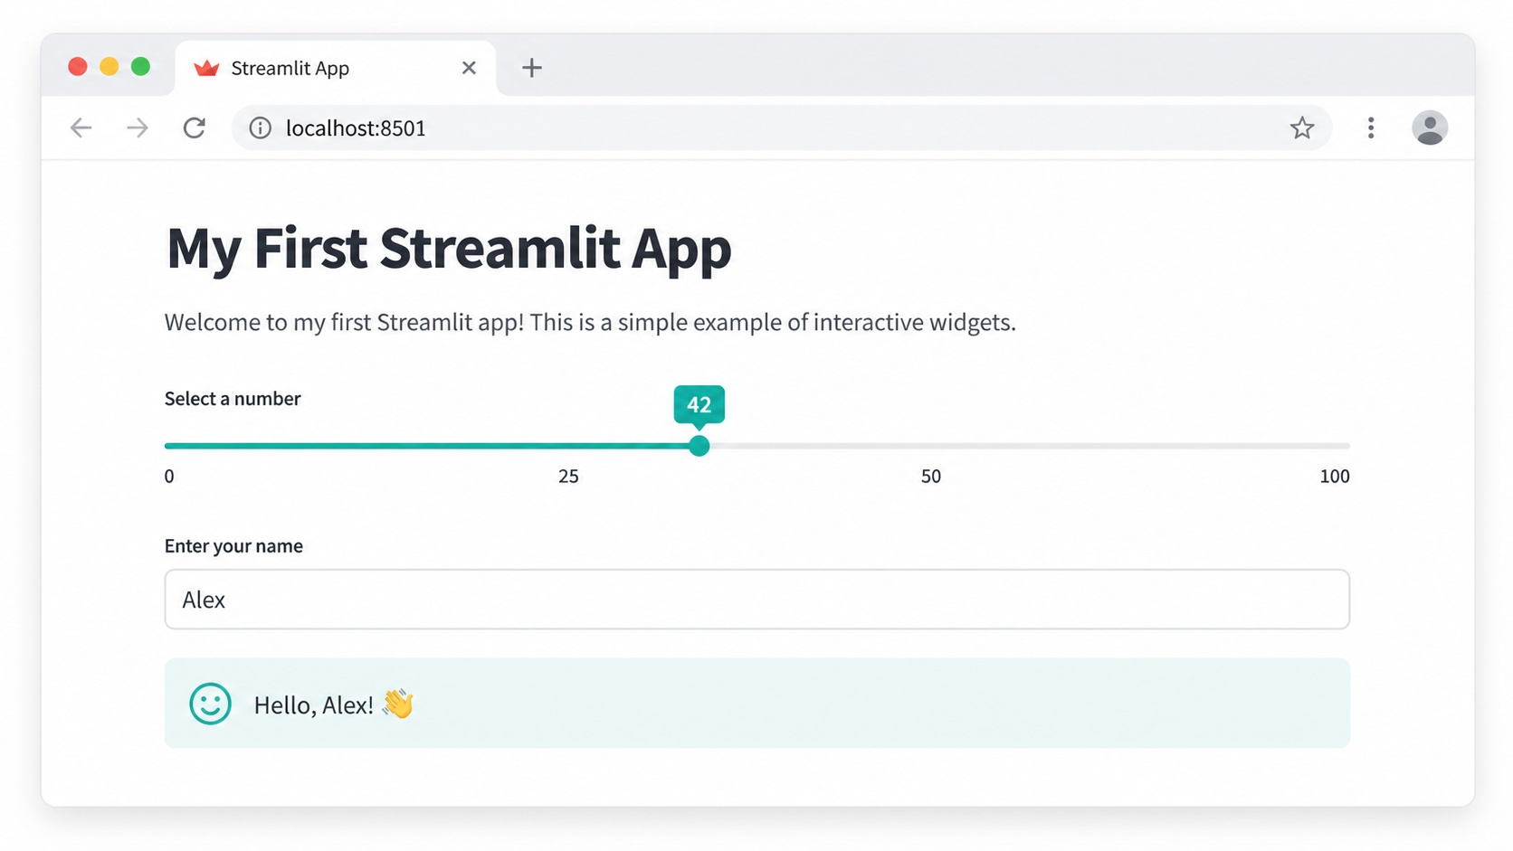Screen dimensions: 1513x851
Task: Click the slider tick label 0
Action: pos(169,477)
